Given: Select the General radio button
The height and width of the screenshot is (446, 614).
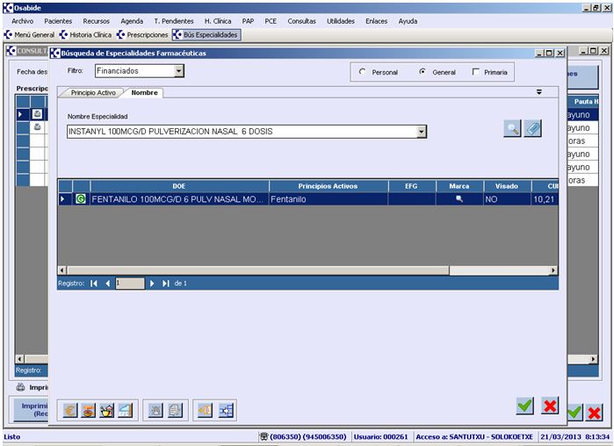Looking at the screenshot, I should pyautogui.click(x=423, y=72).
